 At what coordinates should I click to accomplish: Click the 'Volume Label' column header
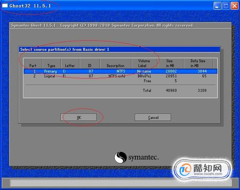144,63
